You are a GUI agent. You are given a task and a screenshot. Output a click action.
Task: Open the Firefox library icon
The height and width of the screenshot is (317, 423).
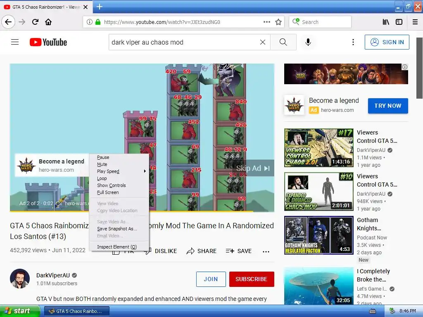point(386,22)
